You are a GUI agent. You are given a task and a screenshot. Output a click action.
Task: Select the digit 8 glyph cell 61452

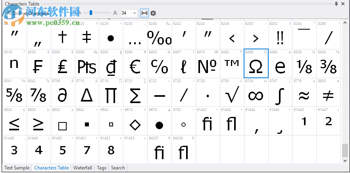[x=111, y=149]
